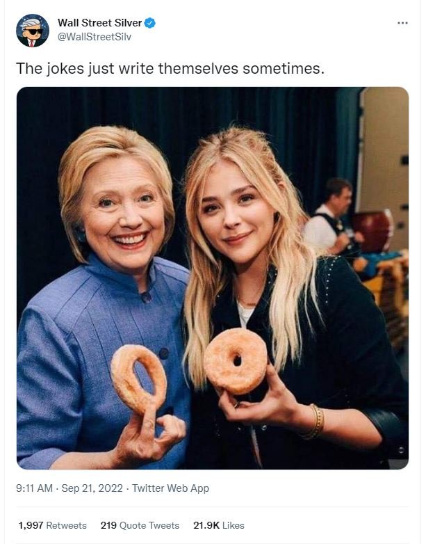The height and width of the screenshot is (544, 426).
Task: View the Quote Tweets list
Action: coord(149,525)
